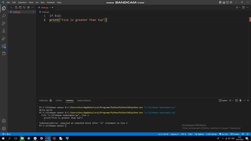Collapse all folders in Explorer
The height and width of the screenshot is (141, 251).
coord(28,7)
